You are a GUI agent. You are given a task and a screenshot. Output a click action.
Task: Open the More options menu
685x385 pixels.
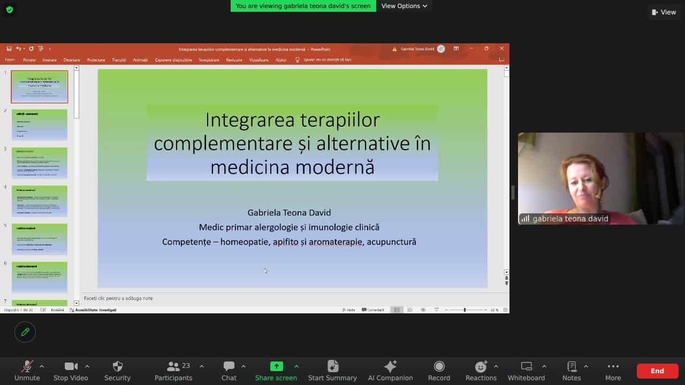[x=613, y=370]
